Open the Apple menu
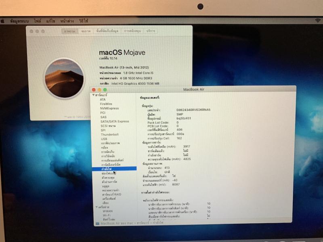Screen dimensions: 323x242 (3, 21)
